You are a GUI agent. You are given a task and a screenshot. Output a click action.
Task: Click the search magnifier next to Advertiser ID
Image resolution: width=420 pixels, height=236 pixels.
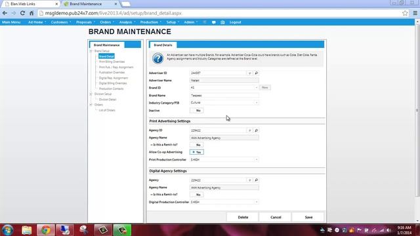click(257, 73)
